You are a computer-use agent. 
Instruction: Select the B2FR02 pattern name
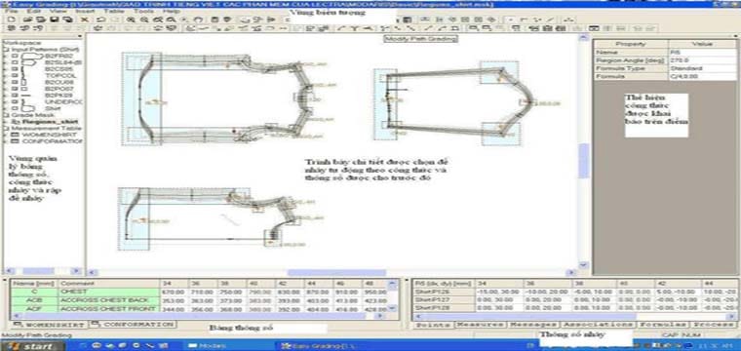coord(58,56)
